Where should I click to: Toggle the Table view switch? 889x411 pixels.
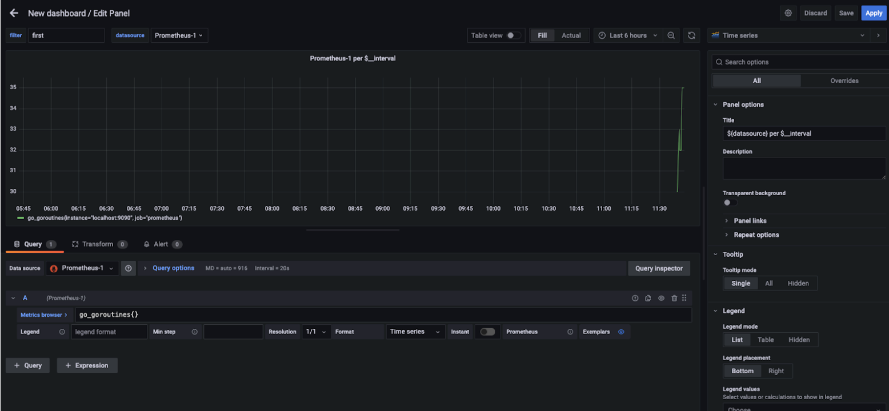point(513,35)
